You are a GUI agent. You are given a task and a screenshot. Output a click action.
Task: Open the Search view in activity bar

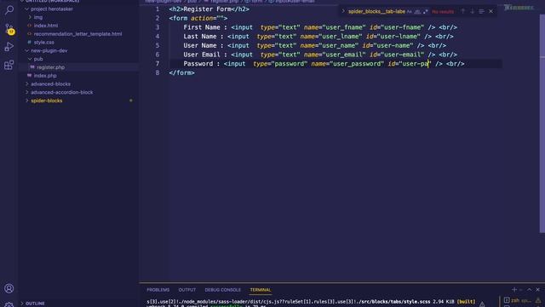point(9,9)
